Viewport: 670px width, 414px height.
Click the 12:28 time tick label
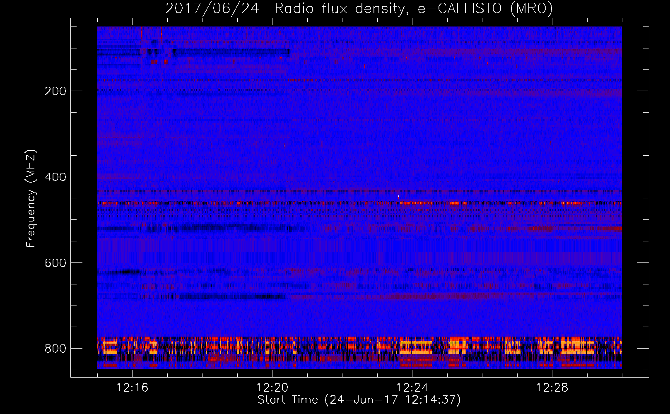click(x=552, y=388)
